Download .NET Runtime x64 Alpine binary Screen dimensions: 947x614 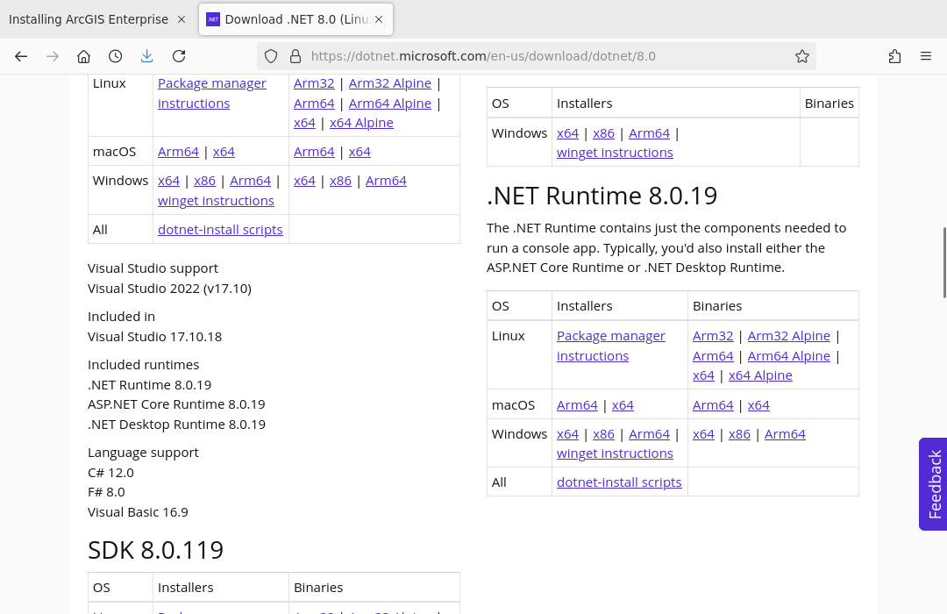[759, 375]
